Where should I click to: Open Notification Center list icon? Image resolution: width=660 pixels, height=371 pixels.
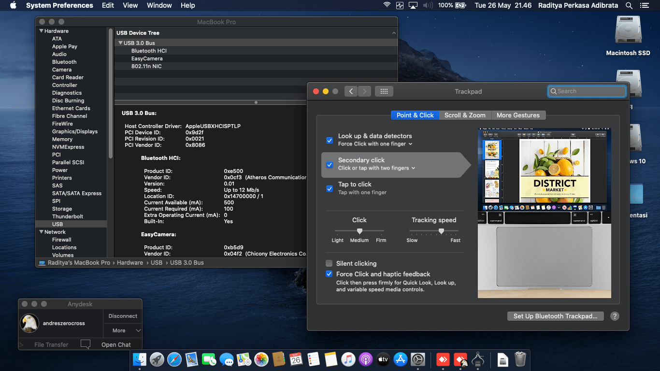(x=644, y=5)
